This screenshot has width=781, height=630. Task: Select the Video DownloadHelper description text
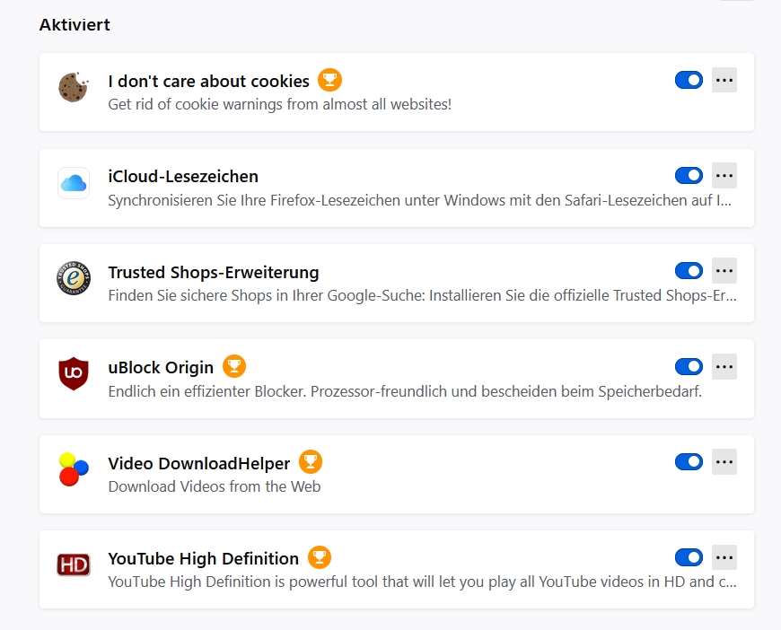pos(214,486)
